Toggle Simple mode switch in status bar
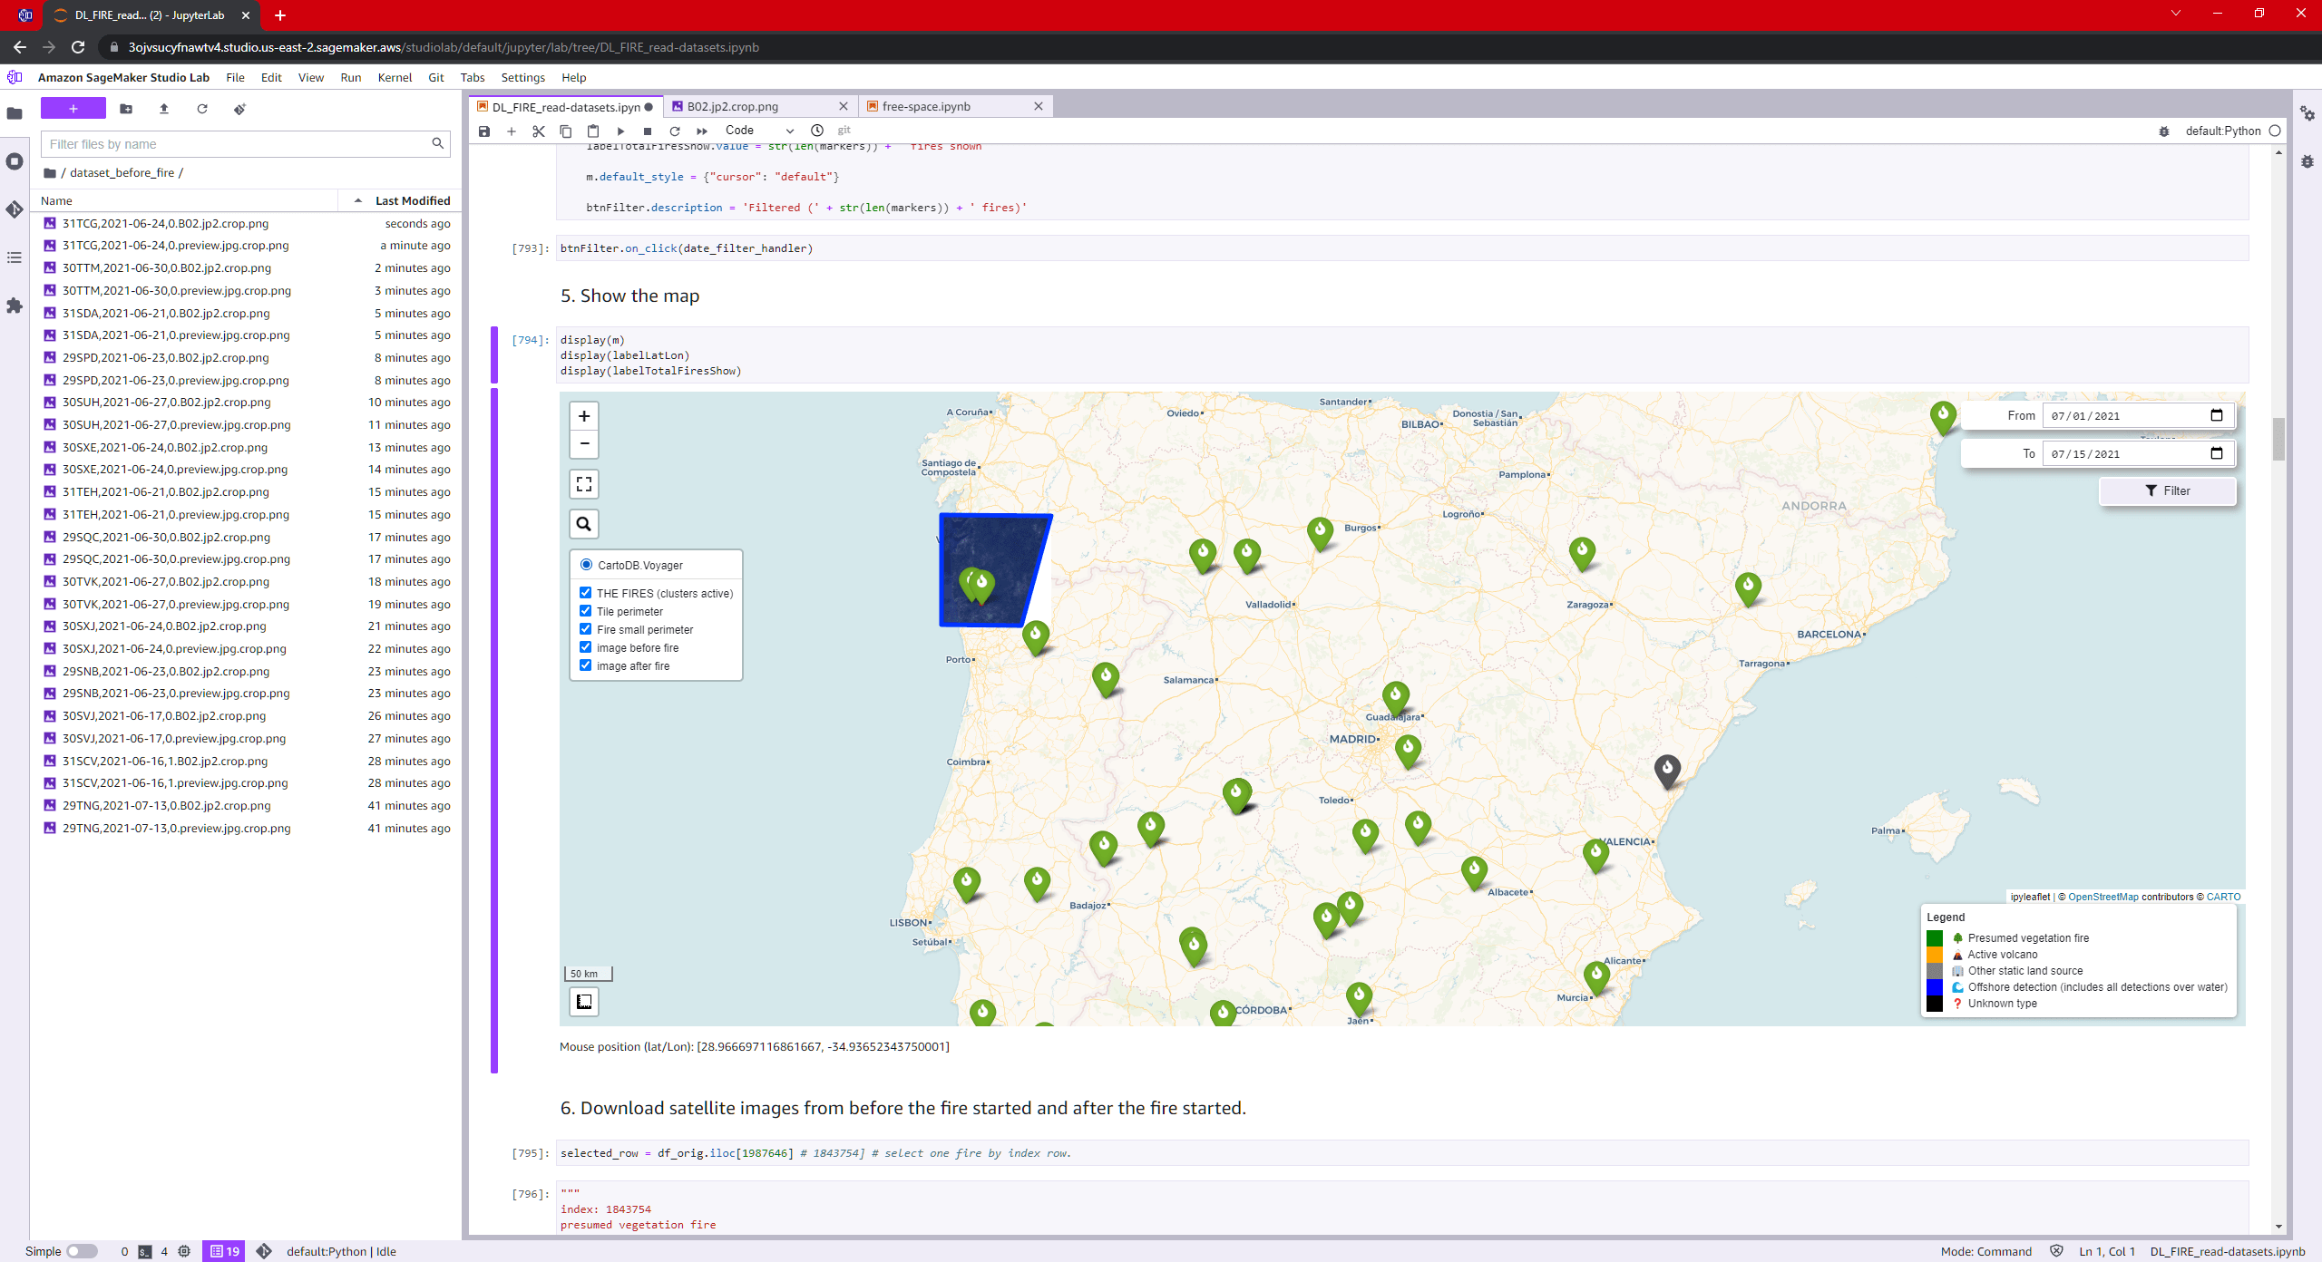 [x=82, y=1251]
